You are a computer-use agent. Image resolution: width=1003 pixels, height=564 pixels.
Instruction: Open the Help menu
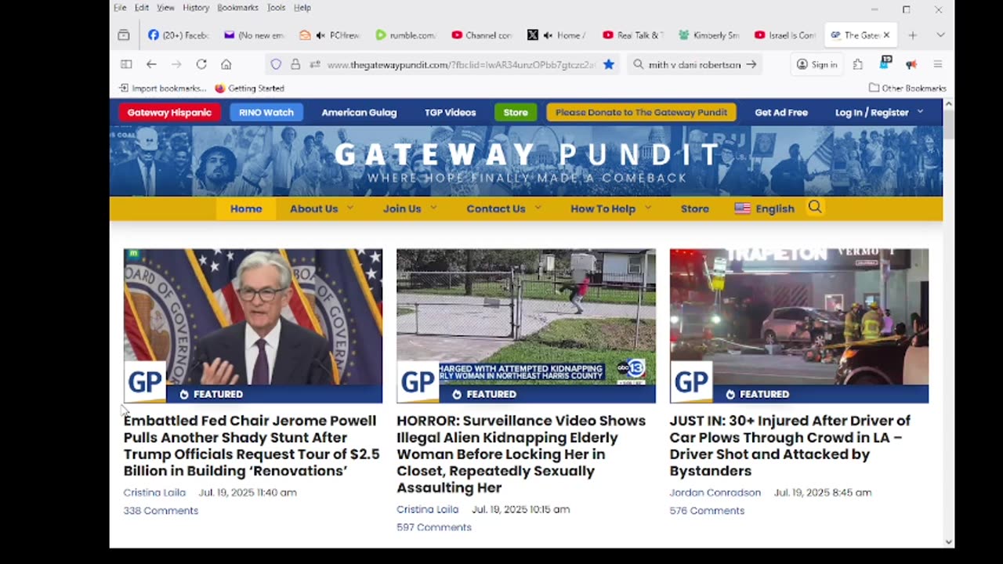point(302,8)
